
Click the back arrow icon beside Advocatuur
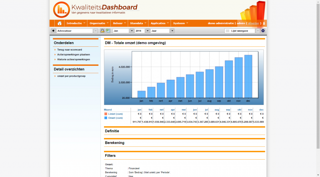[x=53, y=31]
